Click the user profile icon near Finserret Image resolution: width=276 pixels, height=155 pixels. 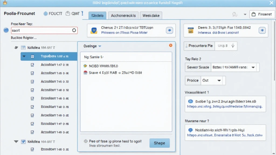pos(234,14)
